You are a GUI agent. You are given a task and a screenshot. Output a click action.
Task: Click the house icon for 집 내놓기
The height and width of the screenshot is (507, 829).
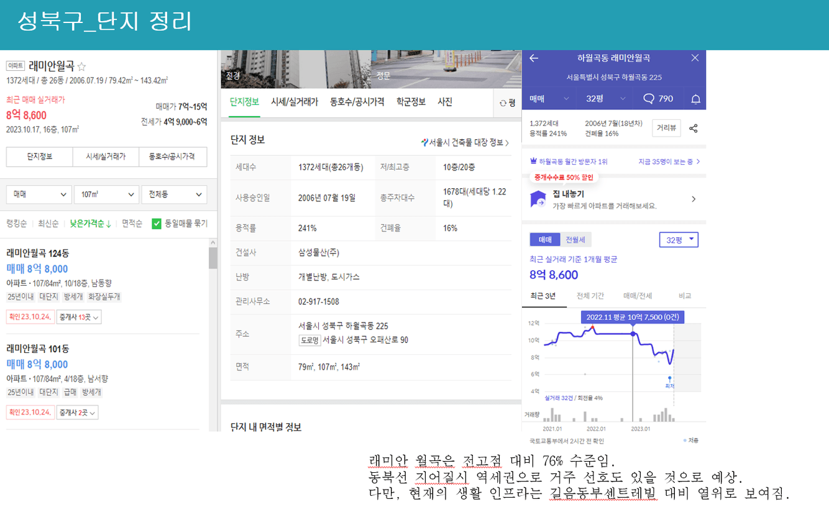coord(538,199)
